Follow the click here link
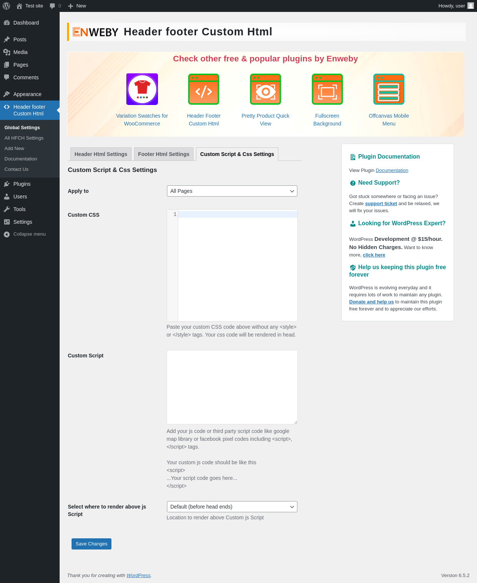This screenshot has width=477, height=583. [x=374, y=255]
